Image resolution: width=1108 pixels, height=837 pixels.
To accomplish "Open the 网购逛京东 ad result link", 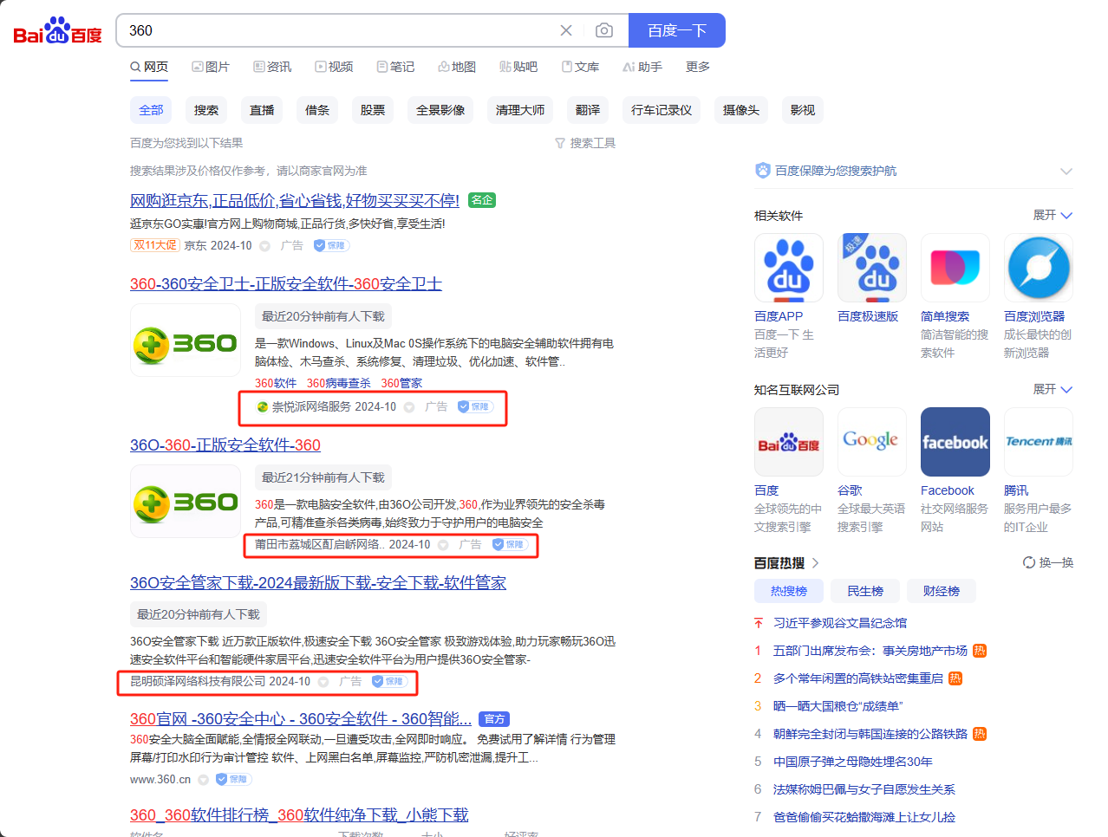I will click(295, 200).
